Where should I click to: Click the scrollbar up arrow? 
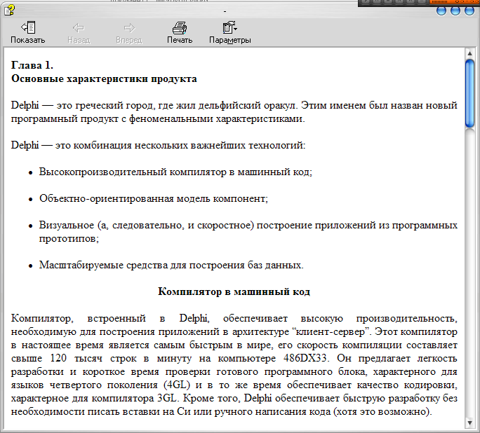coord(469,53)
